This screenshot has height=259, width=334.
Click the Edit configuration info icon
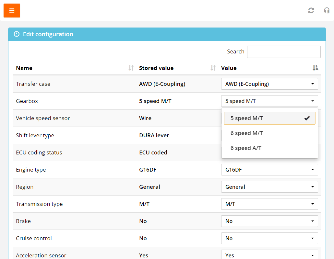pyautogui.click(x=17, y=34)
